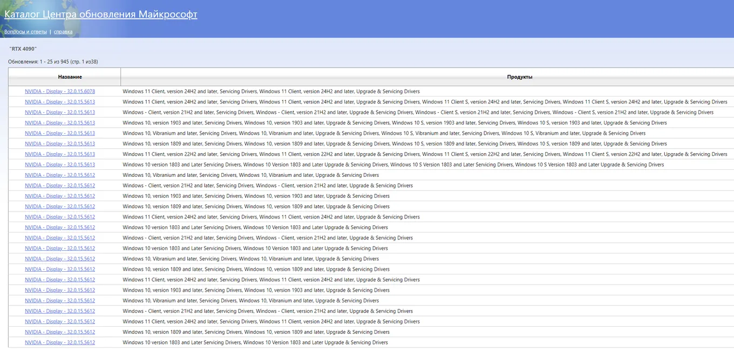Open the 32.0.15.5613 link for Windows 11 24H2

click(x=60, y=102)
